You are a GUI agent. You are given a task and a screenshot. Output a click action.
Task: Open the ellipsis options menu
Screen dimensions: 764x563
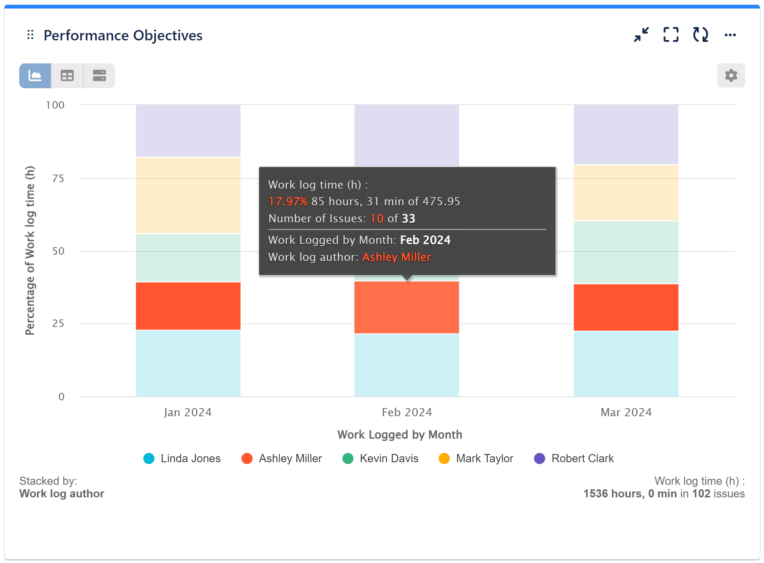pos(730,35)
